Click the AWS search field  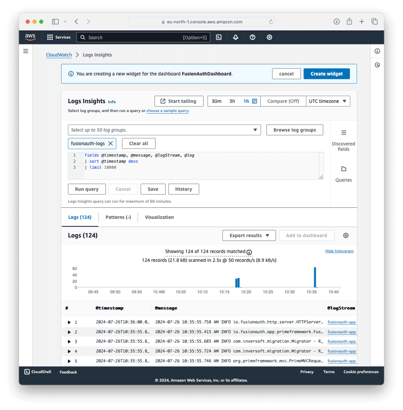[x=143, y=37]
